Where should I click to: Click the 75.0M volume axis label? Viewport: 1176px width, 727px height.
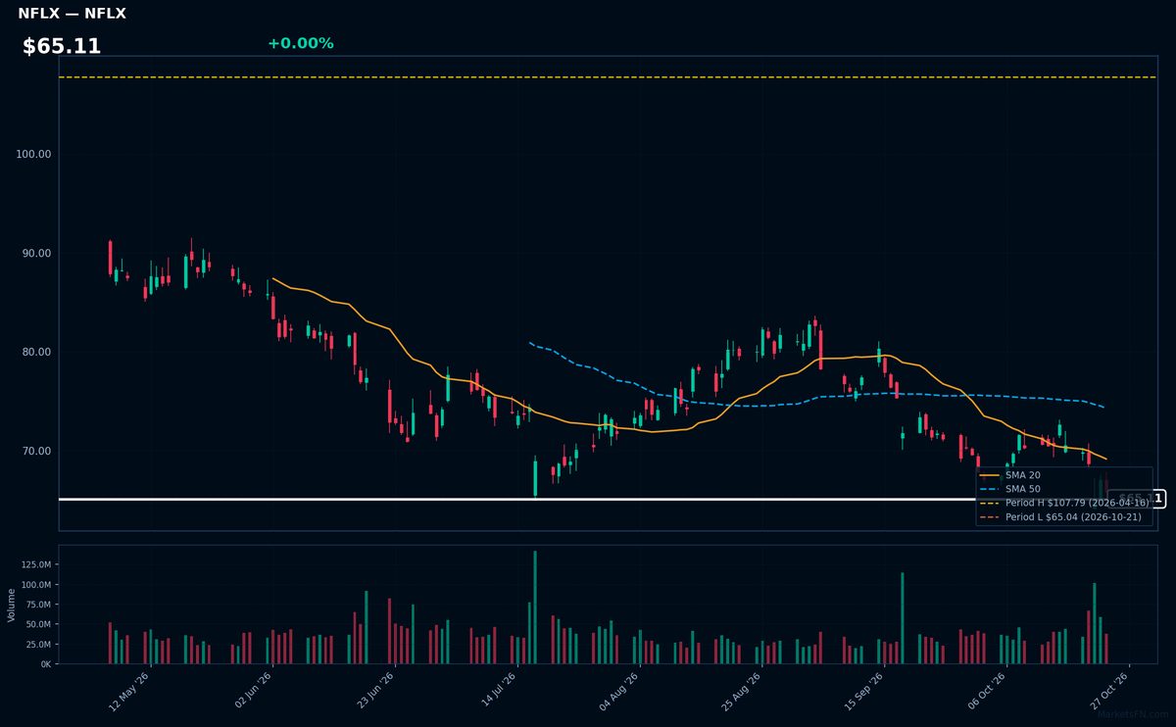[x=38, y=605]
